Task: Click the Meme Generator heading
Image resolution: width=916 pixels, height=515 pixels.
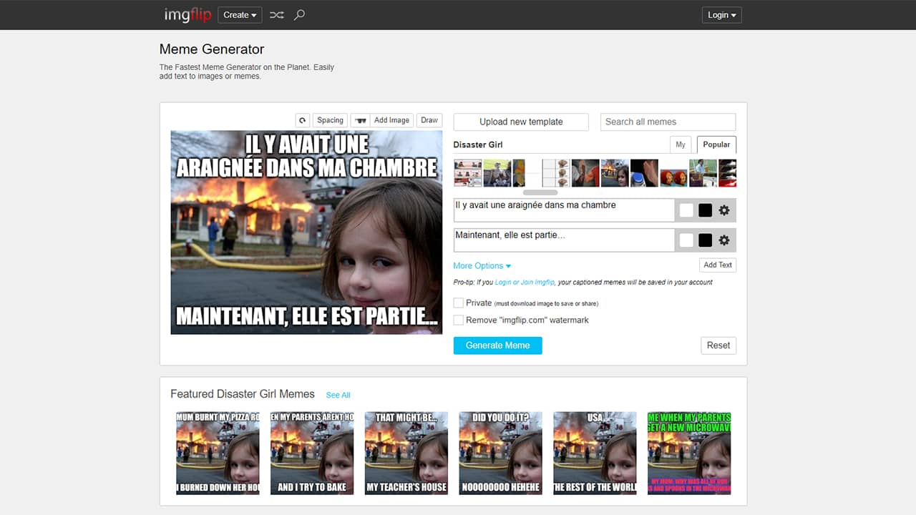Action: pyautogui.click(x=212, y=49)
